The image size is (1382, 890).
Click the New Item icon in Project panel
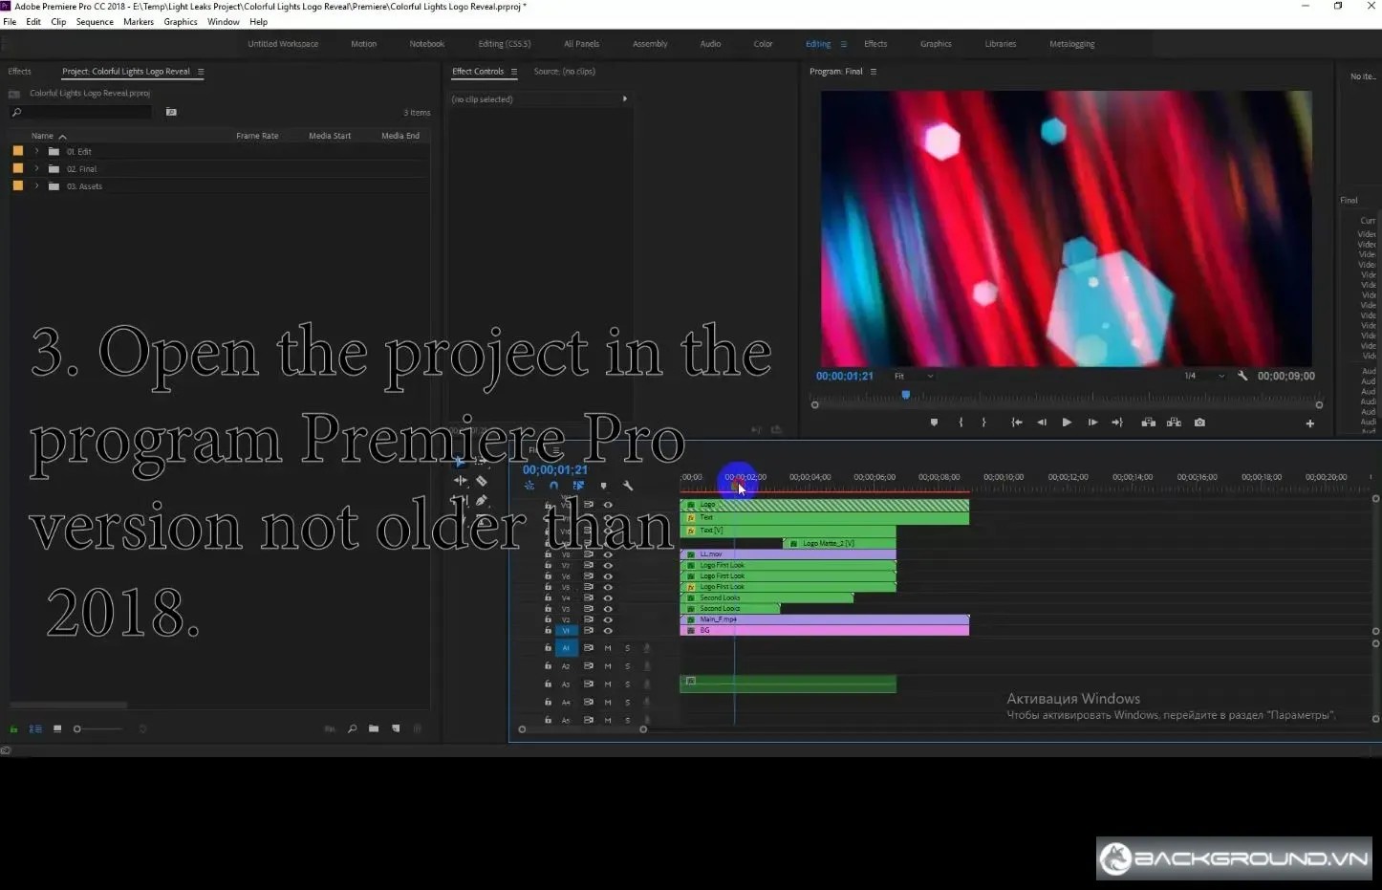[x=396, y=728]
